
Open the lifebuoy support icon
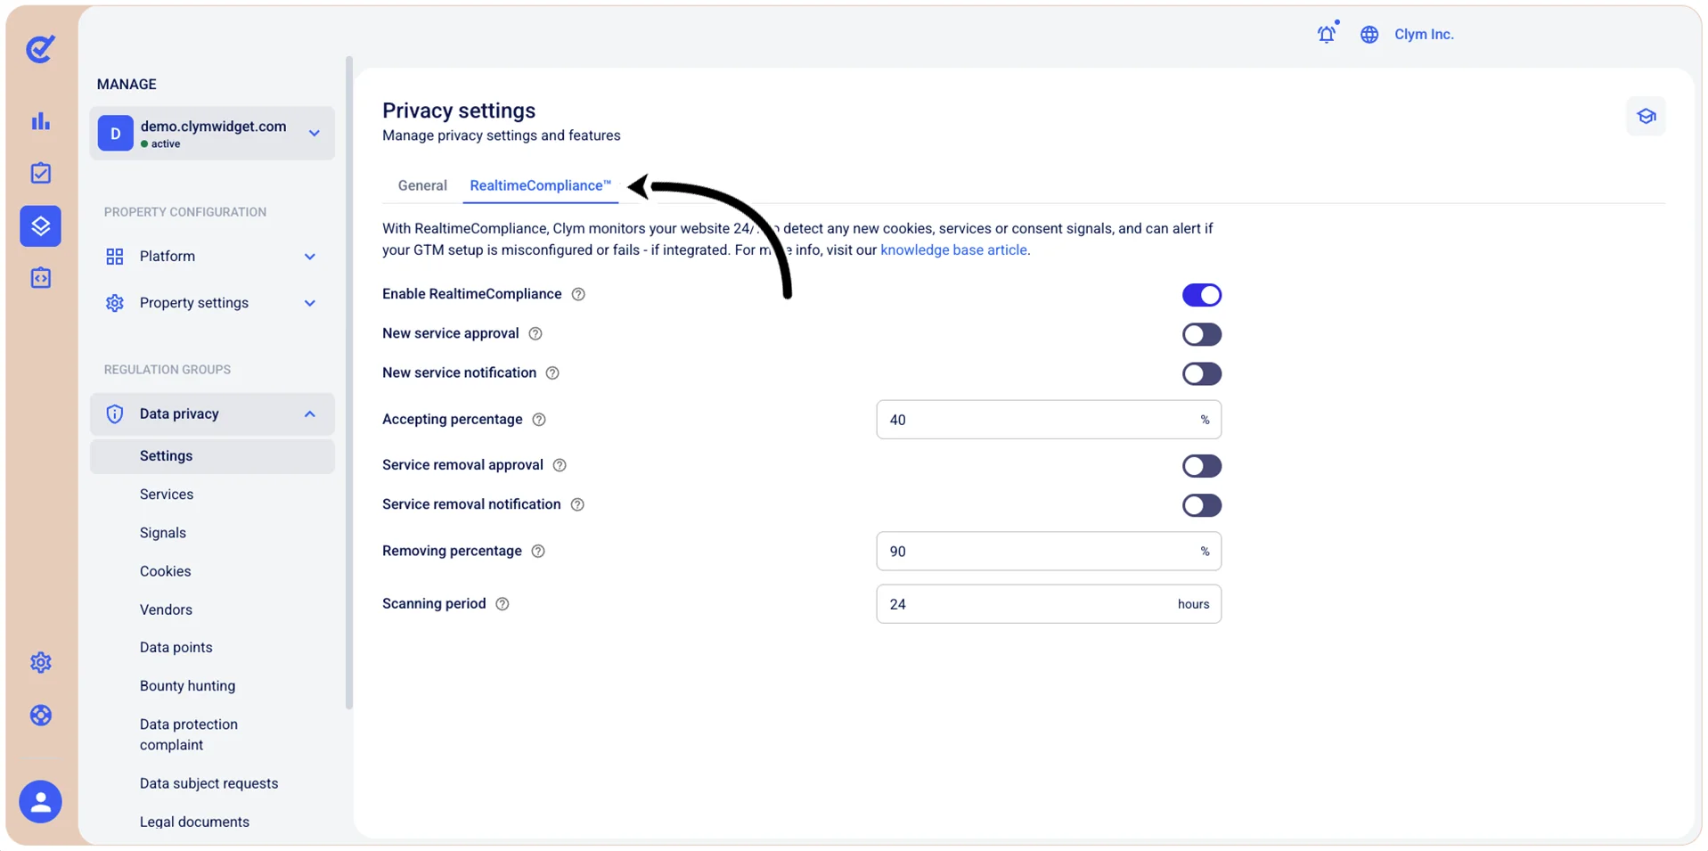(41, 715)
